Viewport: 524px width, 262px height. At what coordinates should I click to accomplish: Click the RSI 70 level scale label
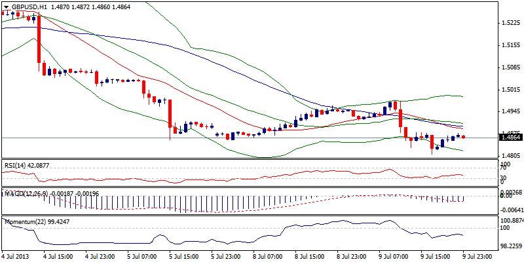502,168
